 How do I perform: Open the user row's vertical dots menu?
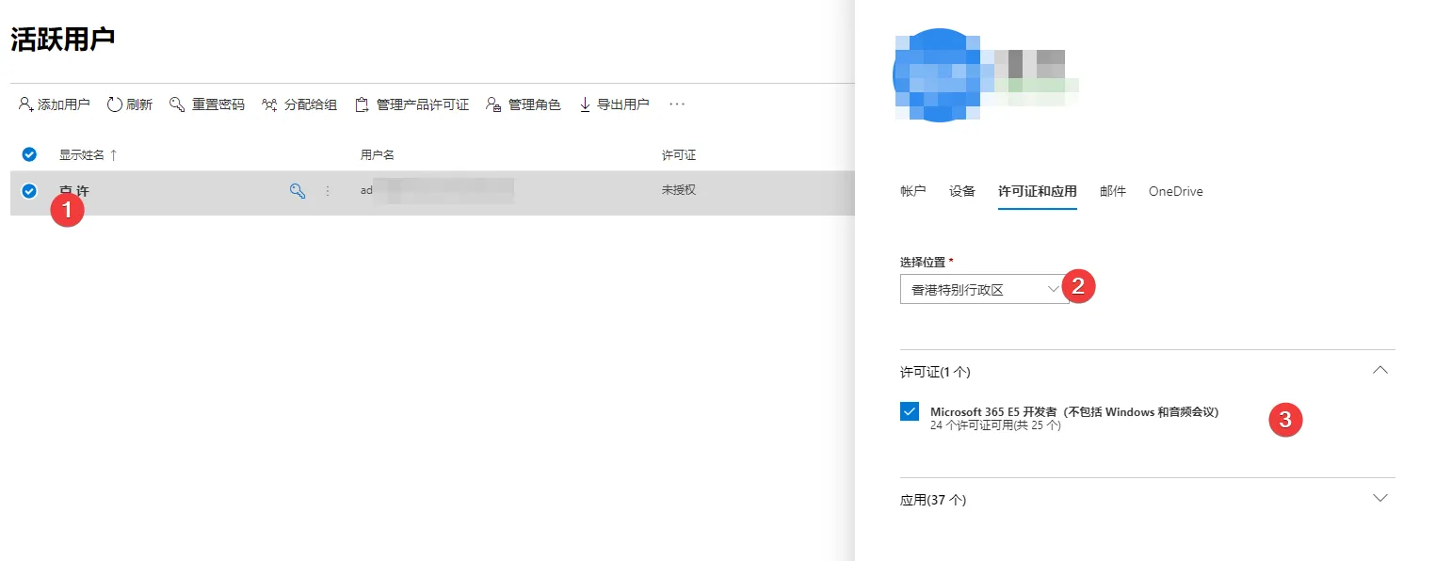pos(328,191)
